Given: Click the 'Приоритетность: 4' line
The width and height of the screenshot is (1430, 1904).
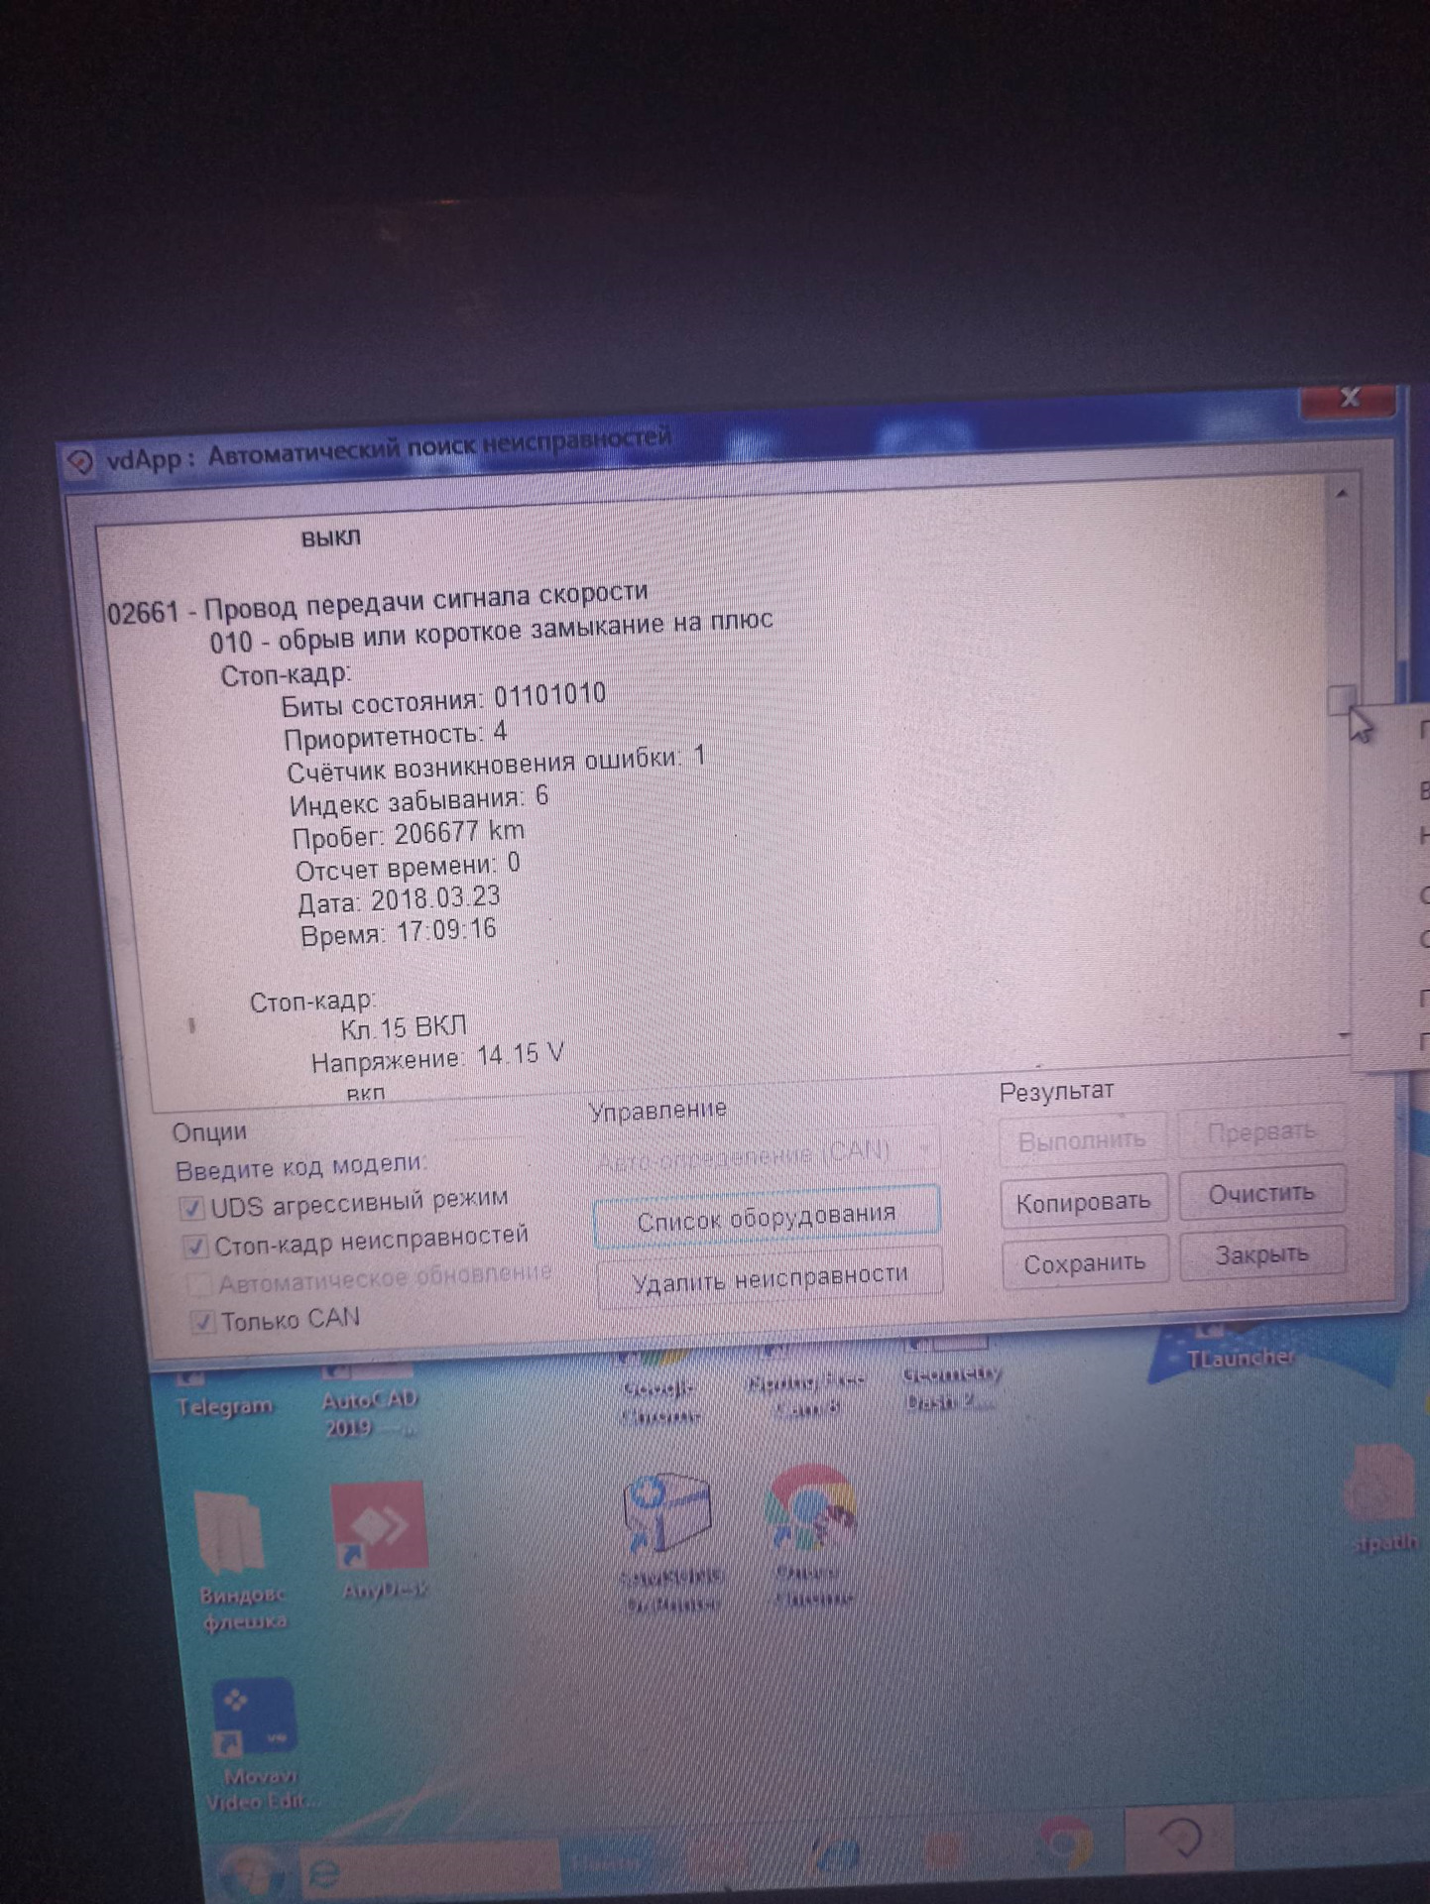Looking at the screenshot, I should [x=396, y=737].
